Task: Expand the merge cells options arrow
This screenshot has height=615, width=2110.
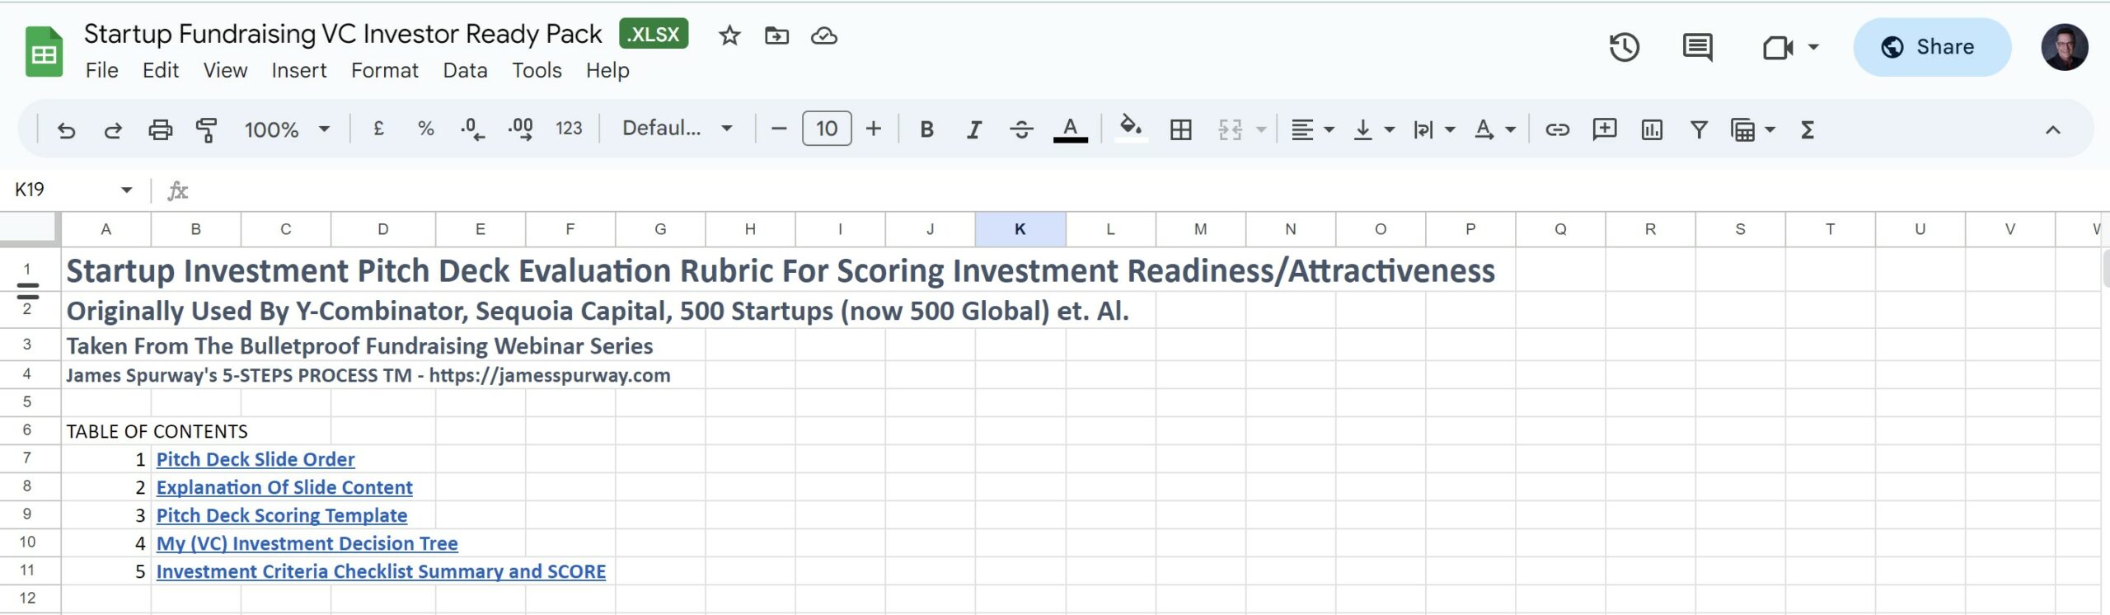Action: click(x=1261, y=129)
